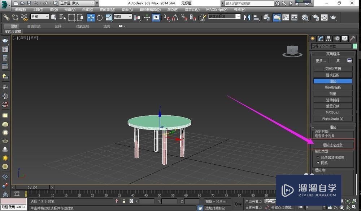The image size is (361, 211).
Task: Open the 资源浏览器 utility
Action: click(x=333, y=68)
